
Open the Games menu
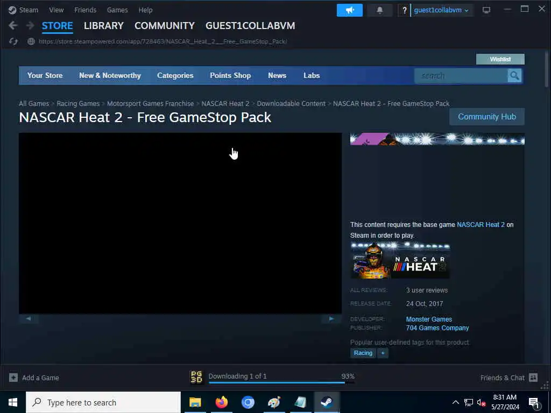coord(117,10)
